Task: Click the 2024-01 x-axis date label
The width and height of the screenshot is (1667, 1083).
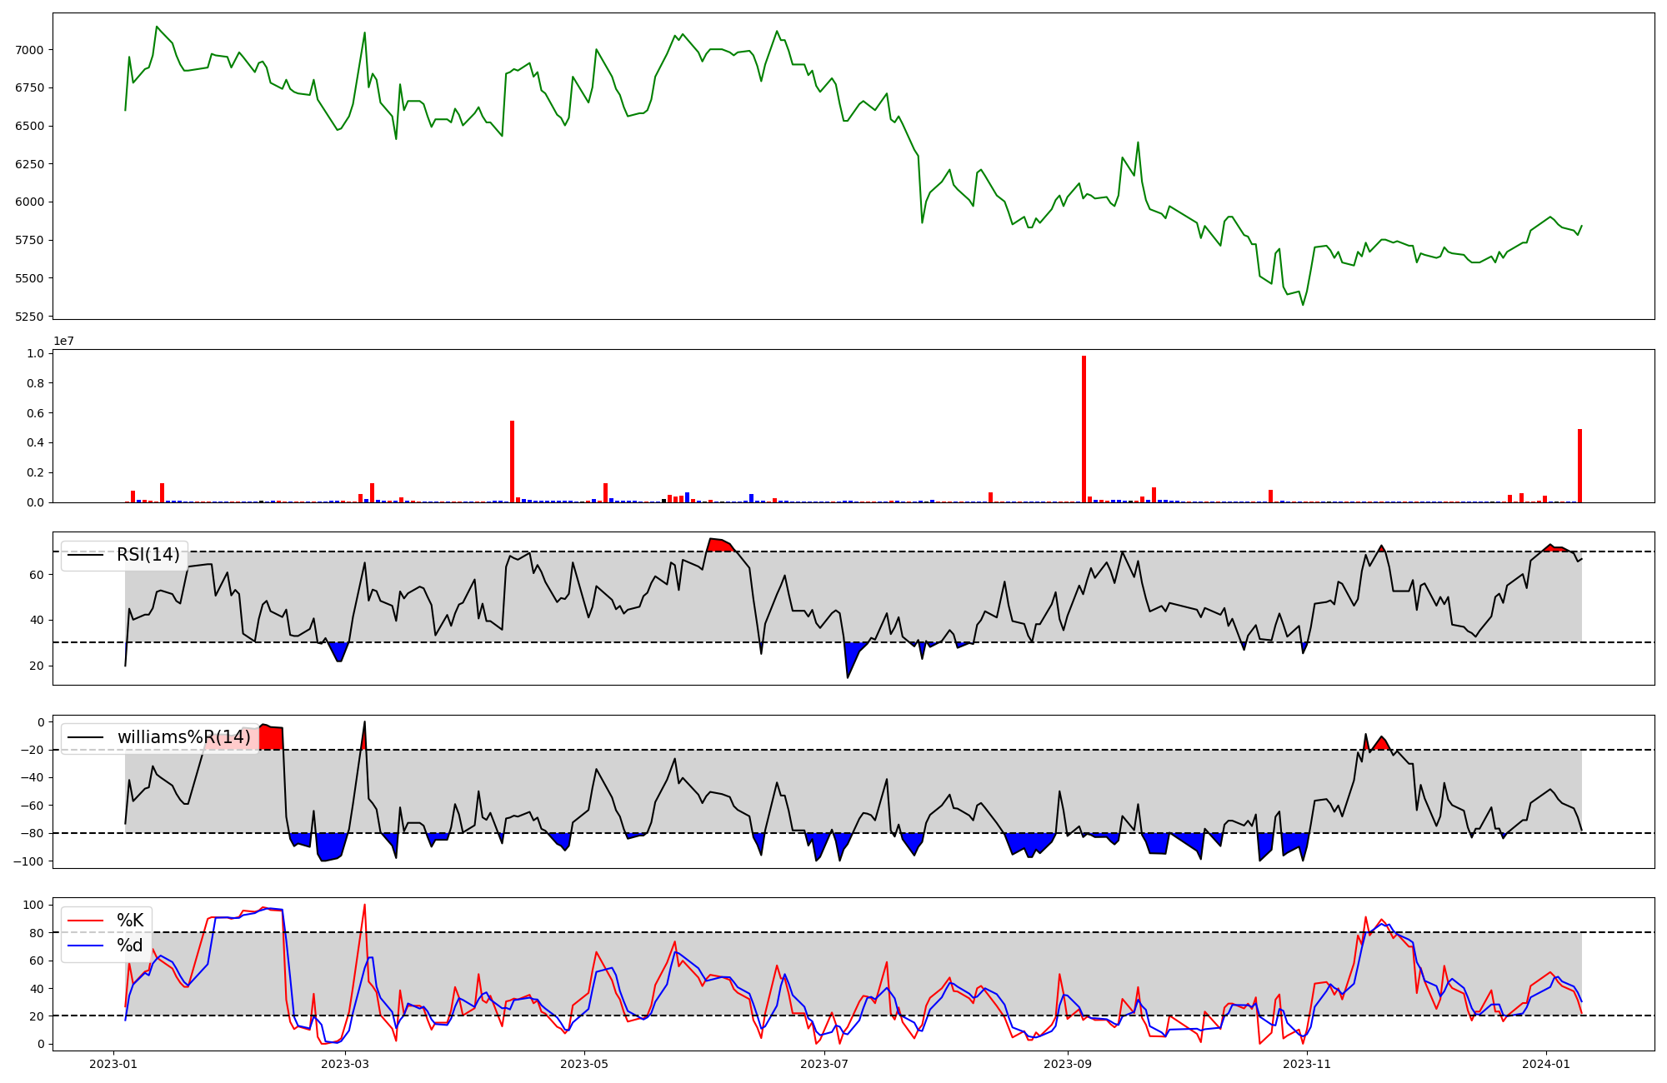Action: [1547, 1064]
